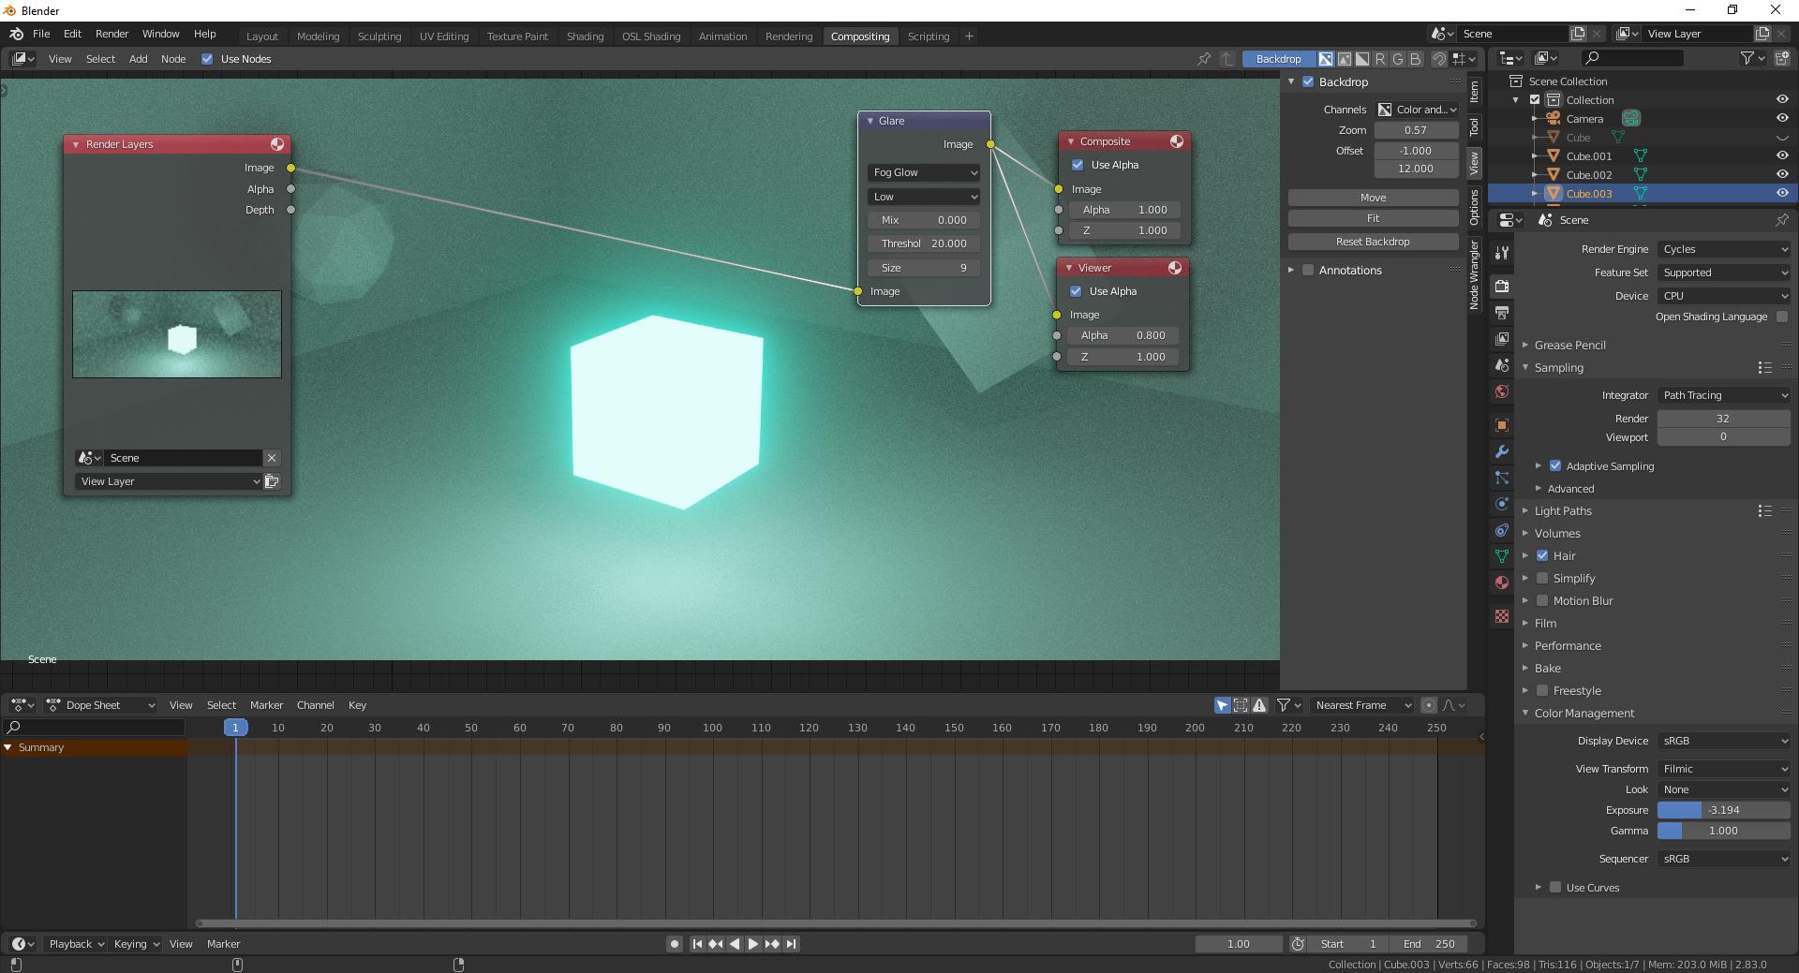Click the Reset Backdrop button
The height and width of the screenshot is (973, 1799).
pos(1373,242)
